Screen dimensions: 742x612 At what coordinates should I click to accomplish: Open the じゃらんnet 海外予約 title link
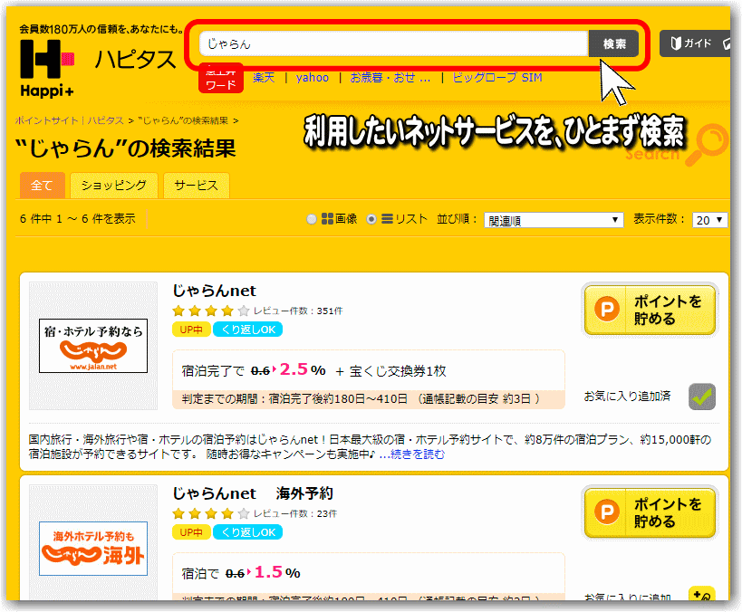coord(253,493)
